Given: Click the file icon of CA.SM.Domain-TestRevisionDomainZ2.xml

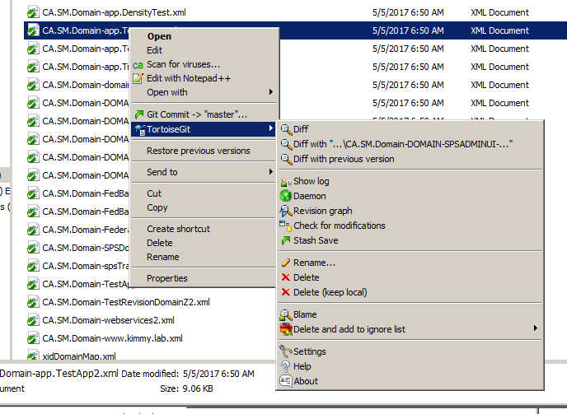Looking at the screenshot, I should 33,302.
